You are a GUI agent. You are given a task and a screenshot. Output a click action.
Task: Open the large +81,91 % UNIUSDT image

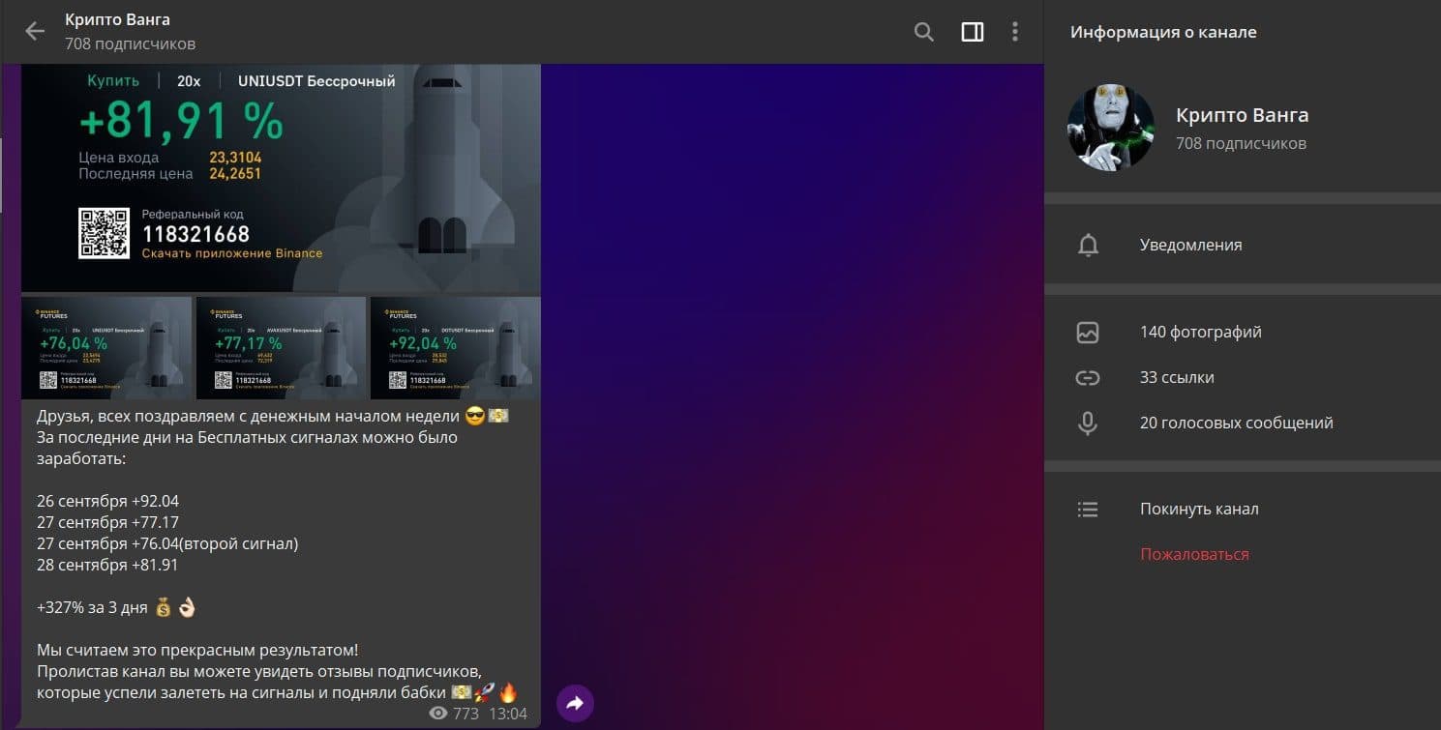point(281,178)
